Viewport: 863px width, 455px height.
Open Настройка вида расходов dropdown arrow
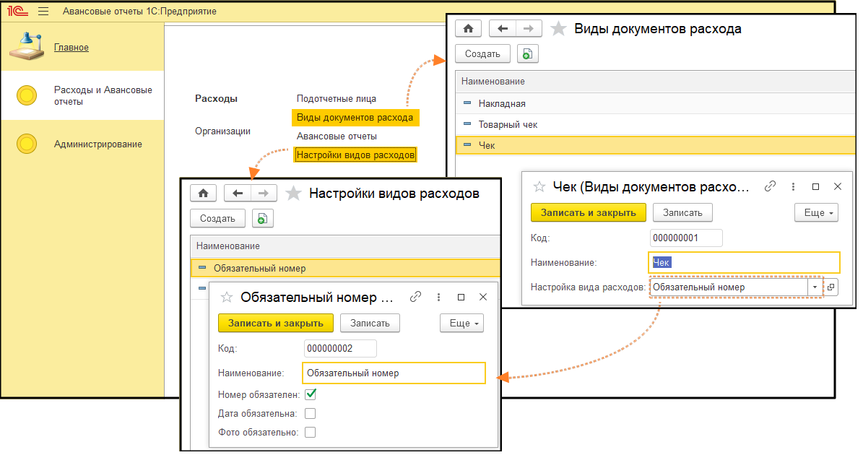(x=815, y=287)
